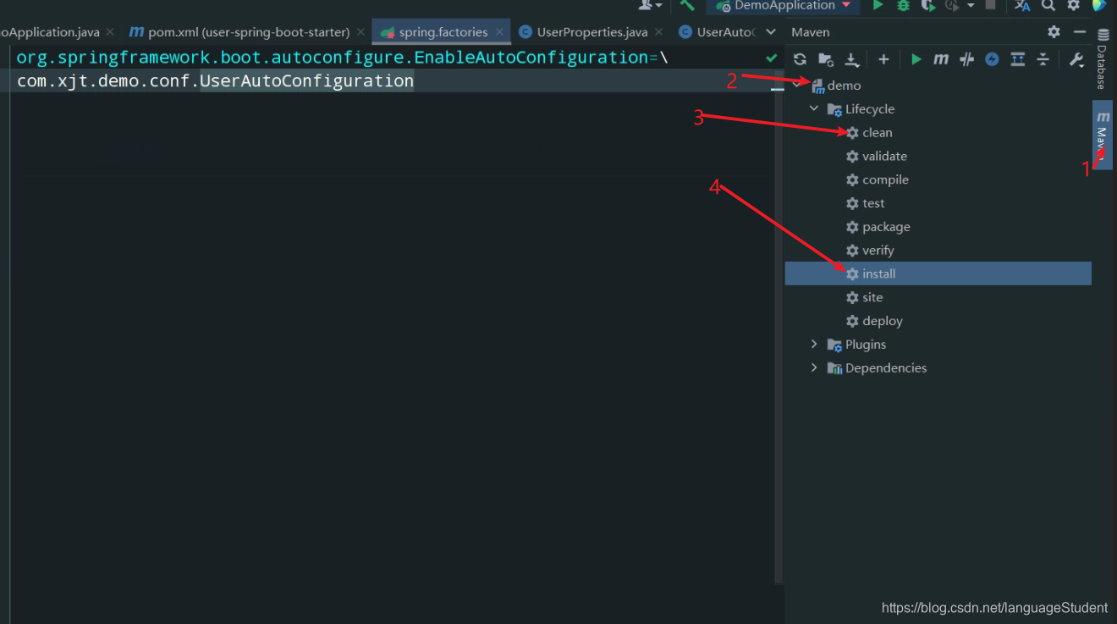Run DemoApplication with coverage icon

tap(928, 6)
